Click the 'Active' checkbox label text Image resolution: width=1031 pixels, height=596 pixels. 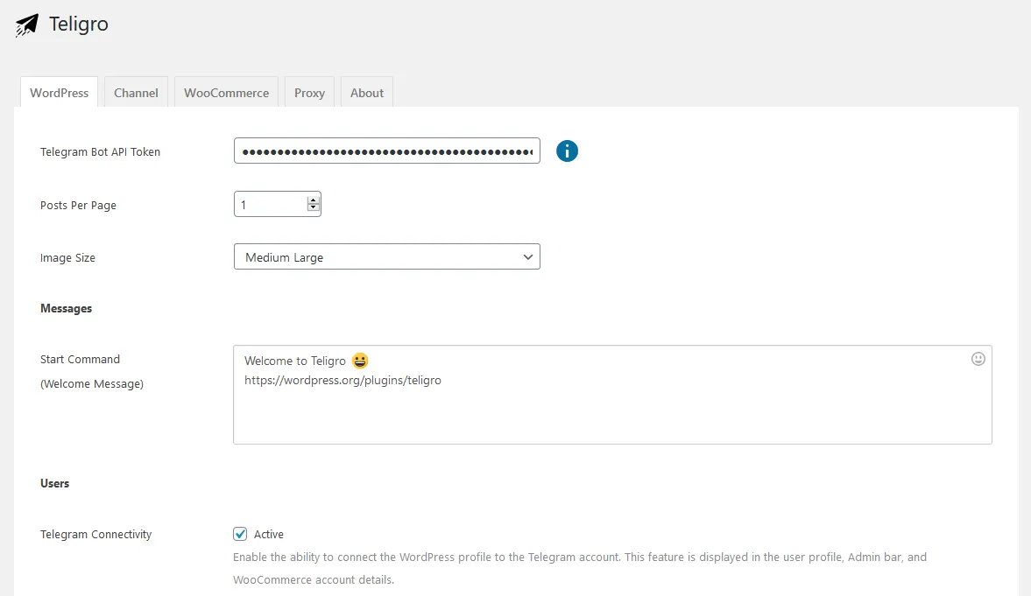click(x=268, y=534)
